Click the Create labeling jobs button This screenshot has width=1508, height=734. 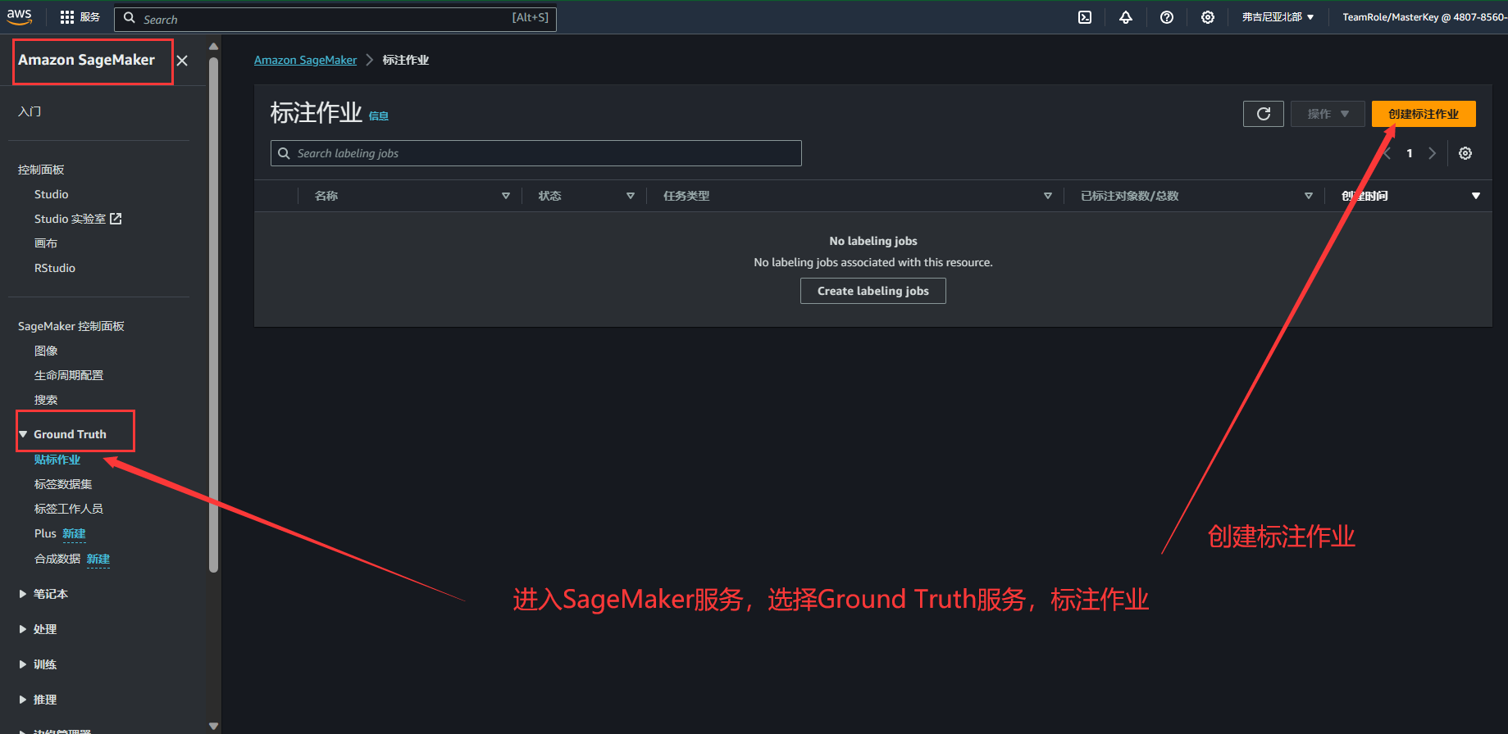[x=873, y=291]
